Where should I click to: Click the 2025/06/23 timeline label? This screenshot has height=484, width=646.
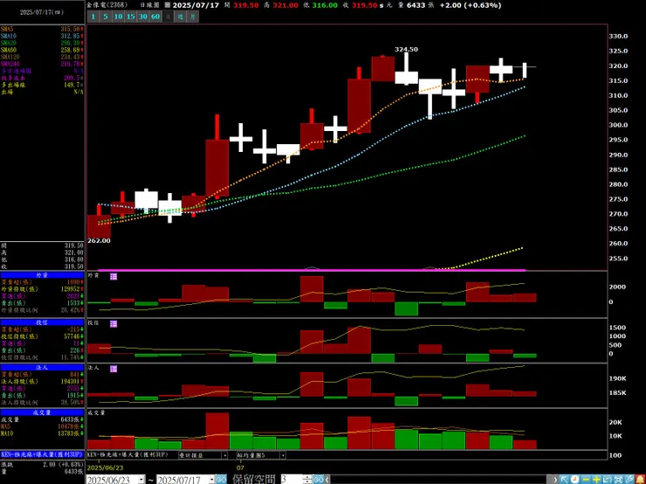105,468
